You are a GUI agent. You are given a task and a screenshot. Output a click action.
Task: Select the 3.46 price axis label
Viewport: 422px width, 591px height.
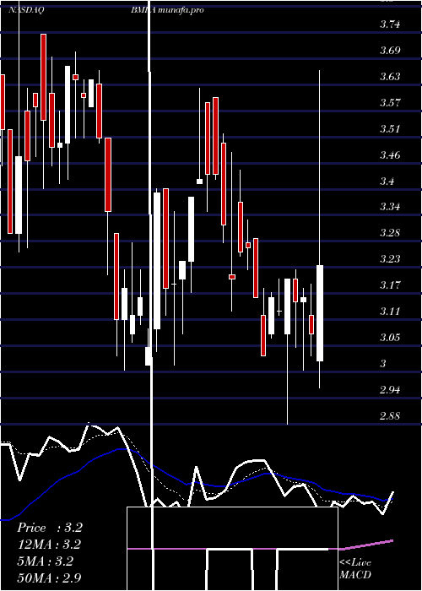coord(390,155)
